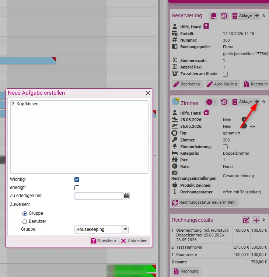Click Rechnungsstatus neu ermitteln button
Screen dimensions: 269x277
click(x=205, y=203)
